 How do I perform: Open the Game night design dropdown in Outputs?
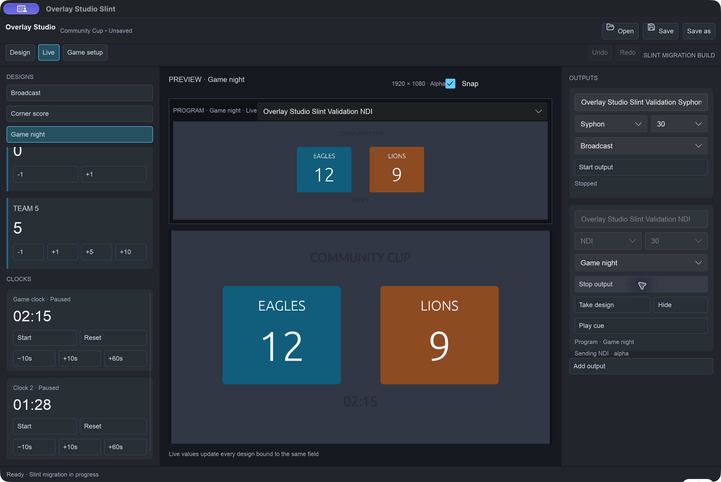pos(641,263)
